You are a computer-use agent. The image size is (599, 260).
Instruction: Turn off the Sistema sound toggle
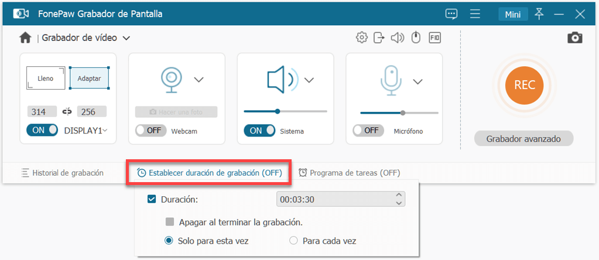pos(259,130)
